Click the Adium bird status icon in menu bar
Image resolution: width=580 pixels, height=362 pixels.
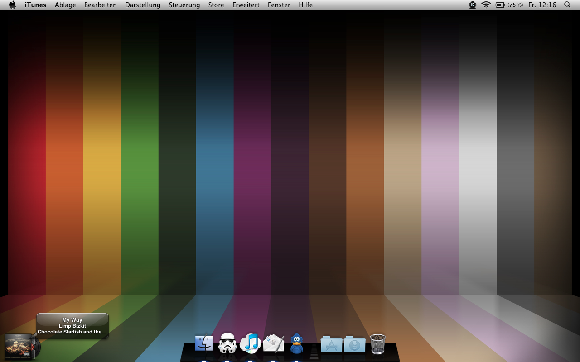point(473,5)
